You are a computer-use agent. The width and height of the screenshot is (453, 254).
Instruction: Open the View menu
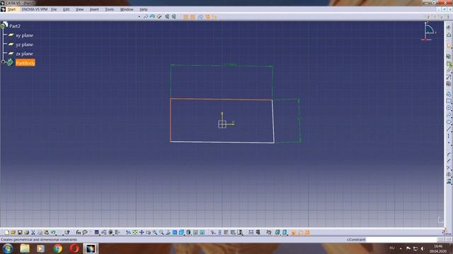pyautogui.click(x=79, y=9)
